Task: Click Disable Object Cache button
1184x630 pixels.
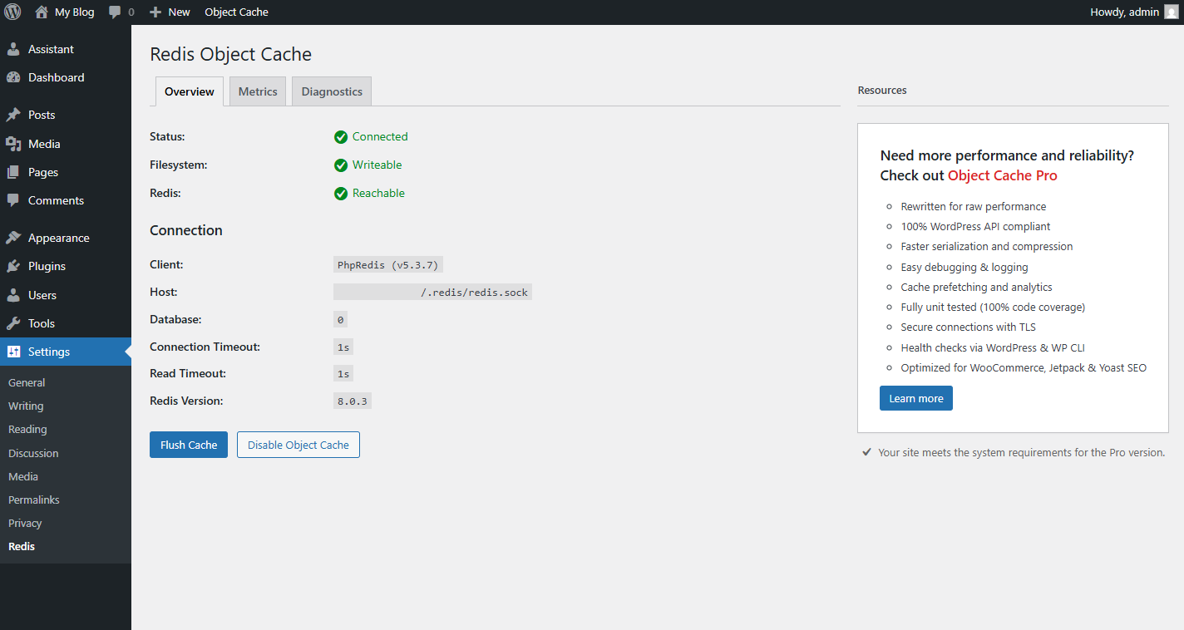Action: click(x=298, y=445)
